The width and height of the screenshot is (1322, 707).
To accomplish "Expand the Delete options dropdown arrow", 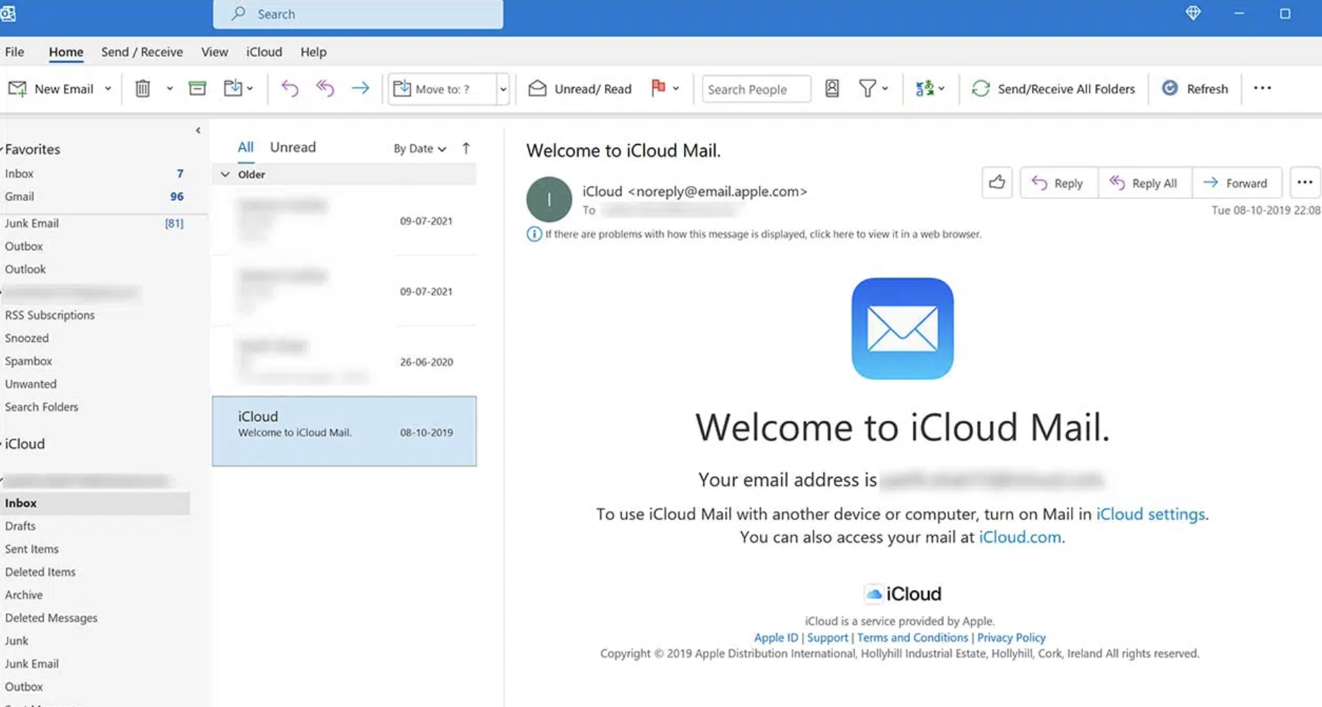I will [x=169, y=89].
